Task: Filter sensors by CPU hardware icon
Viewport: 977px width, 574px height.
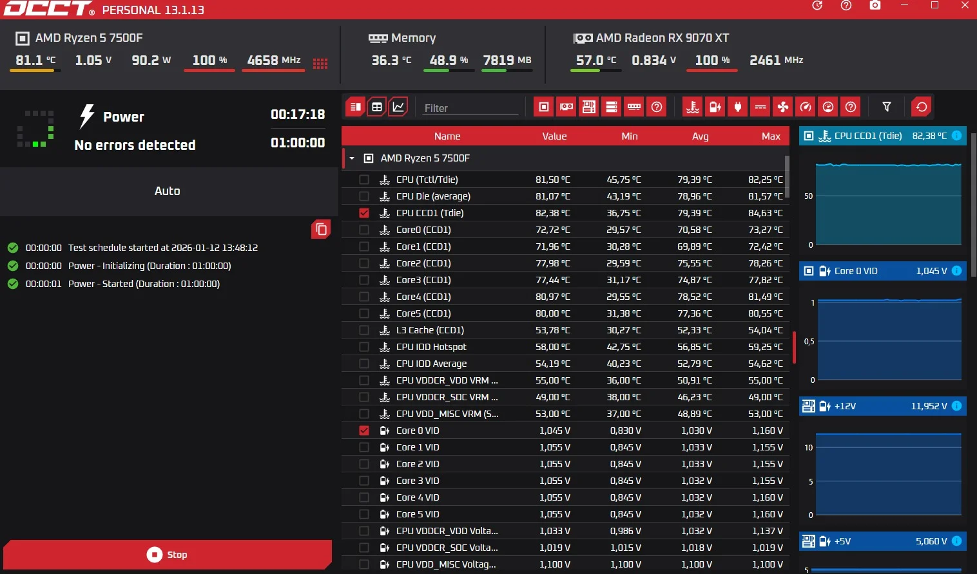Action: 544,107
